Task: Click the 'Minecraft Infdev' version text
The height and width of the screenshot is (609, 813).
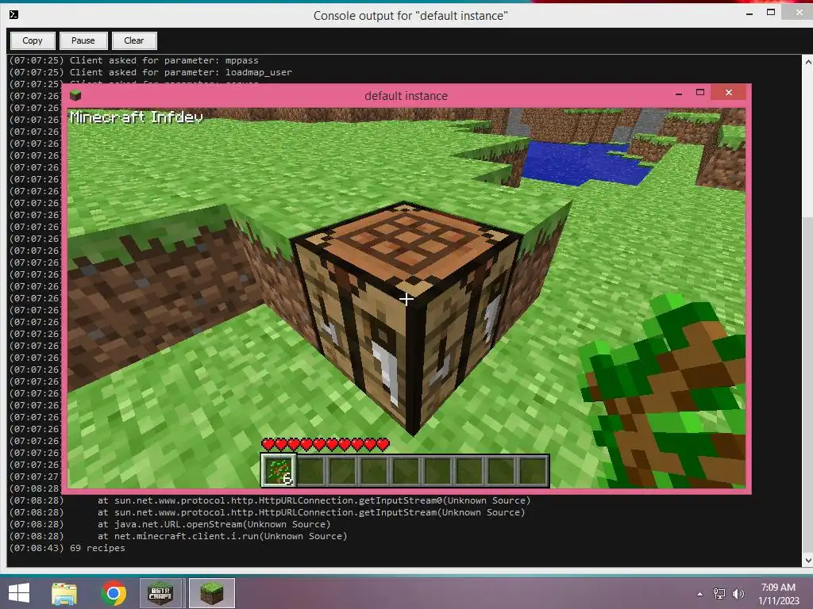Action: coord(137,117)
